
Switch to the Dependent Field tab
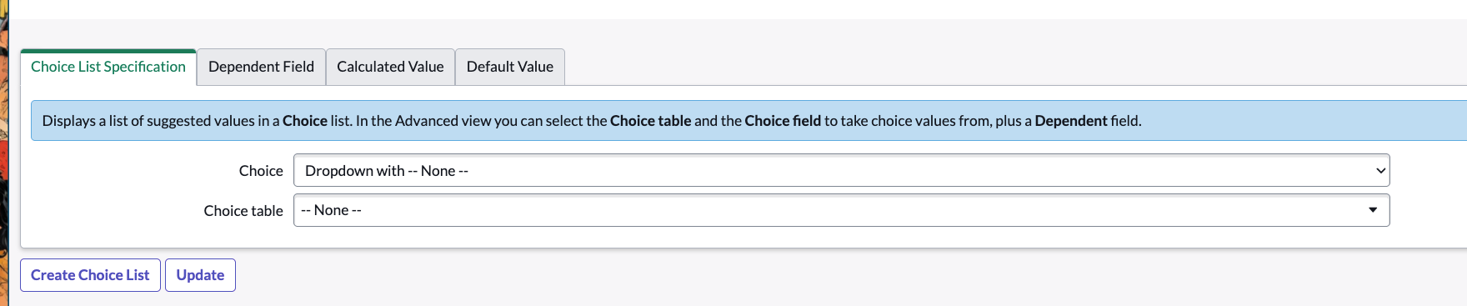[x=261, y=67]
